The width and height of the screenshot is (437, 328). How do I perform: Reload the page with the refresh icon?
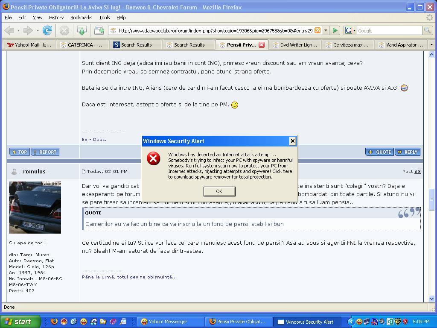click(47, 30)
